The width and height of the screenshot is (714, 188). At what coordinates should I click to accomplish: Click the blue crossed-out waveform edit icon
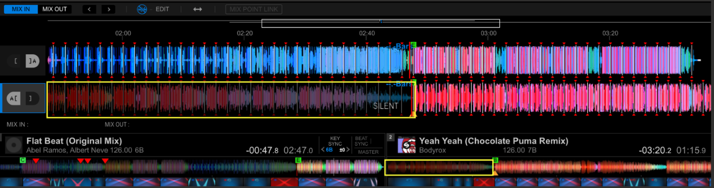142,9
